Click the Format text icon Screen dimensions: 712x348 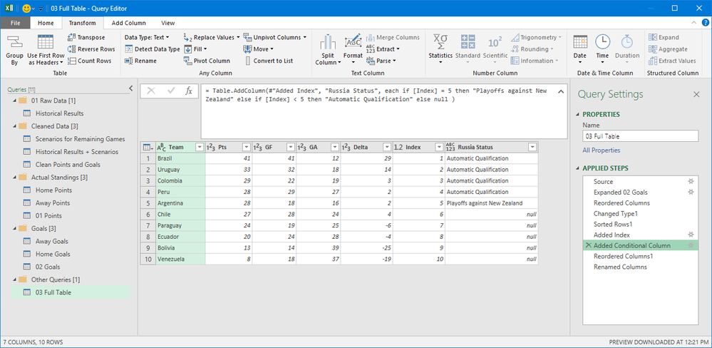[x=353, y=42]
